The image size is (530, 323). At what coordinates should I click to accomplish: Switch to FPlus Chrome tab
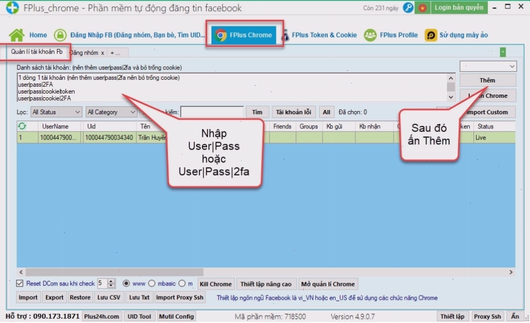[x=244, y=35]
